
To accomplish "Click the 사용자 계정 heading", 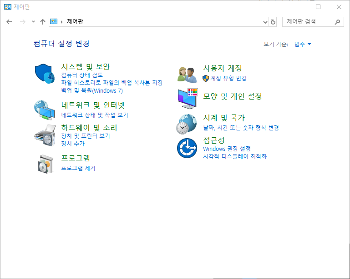I will [x=222, y=68].
